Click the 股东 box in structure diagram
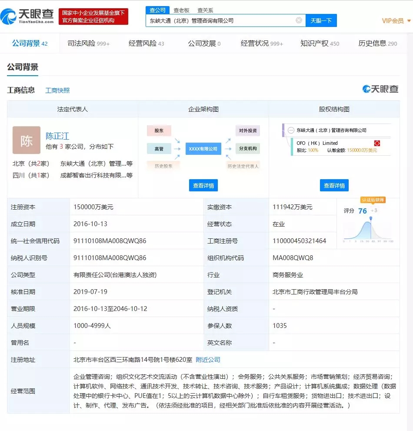The image size is (413, 431). pos(159,130)
